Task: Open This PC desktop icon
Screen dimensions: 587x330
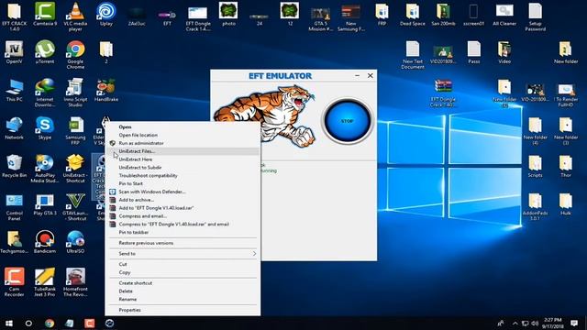Action: [15, 90]
